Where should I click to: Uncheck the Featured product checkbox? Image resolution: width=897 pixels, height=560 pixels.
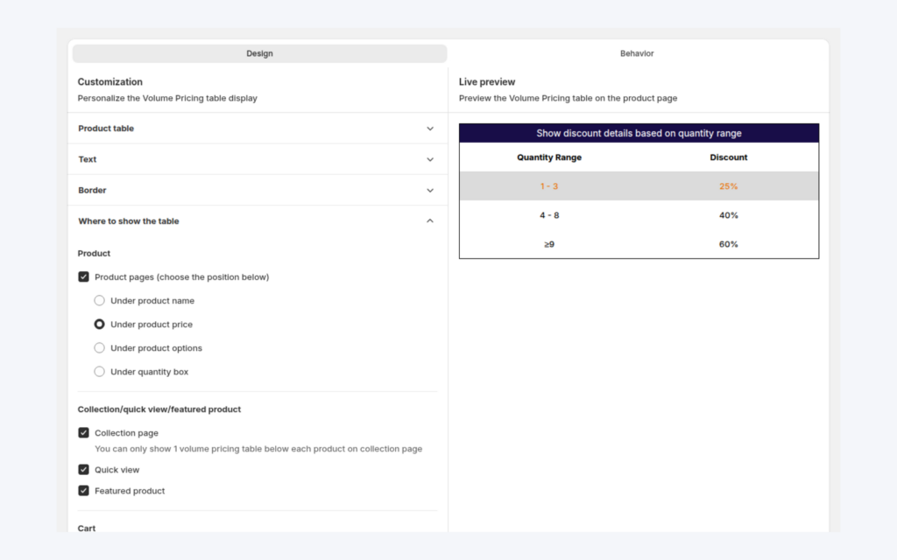pyautogui.click(x=83, y=491)
